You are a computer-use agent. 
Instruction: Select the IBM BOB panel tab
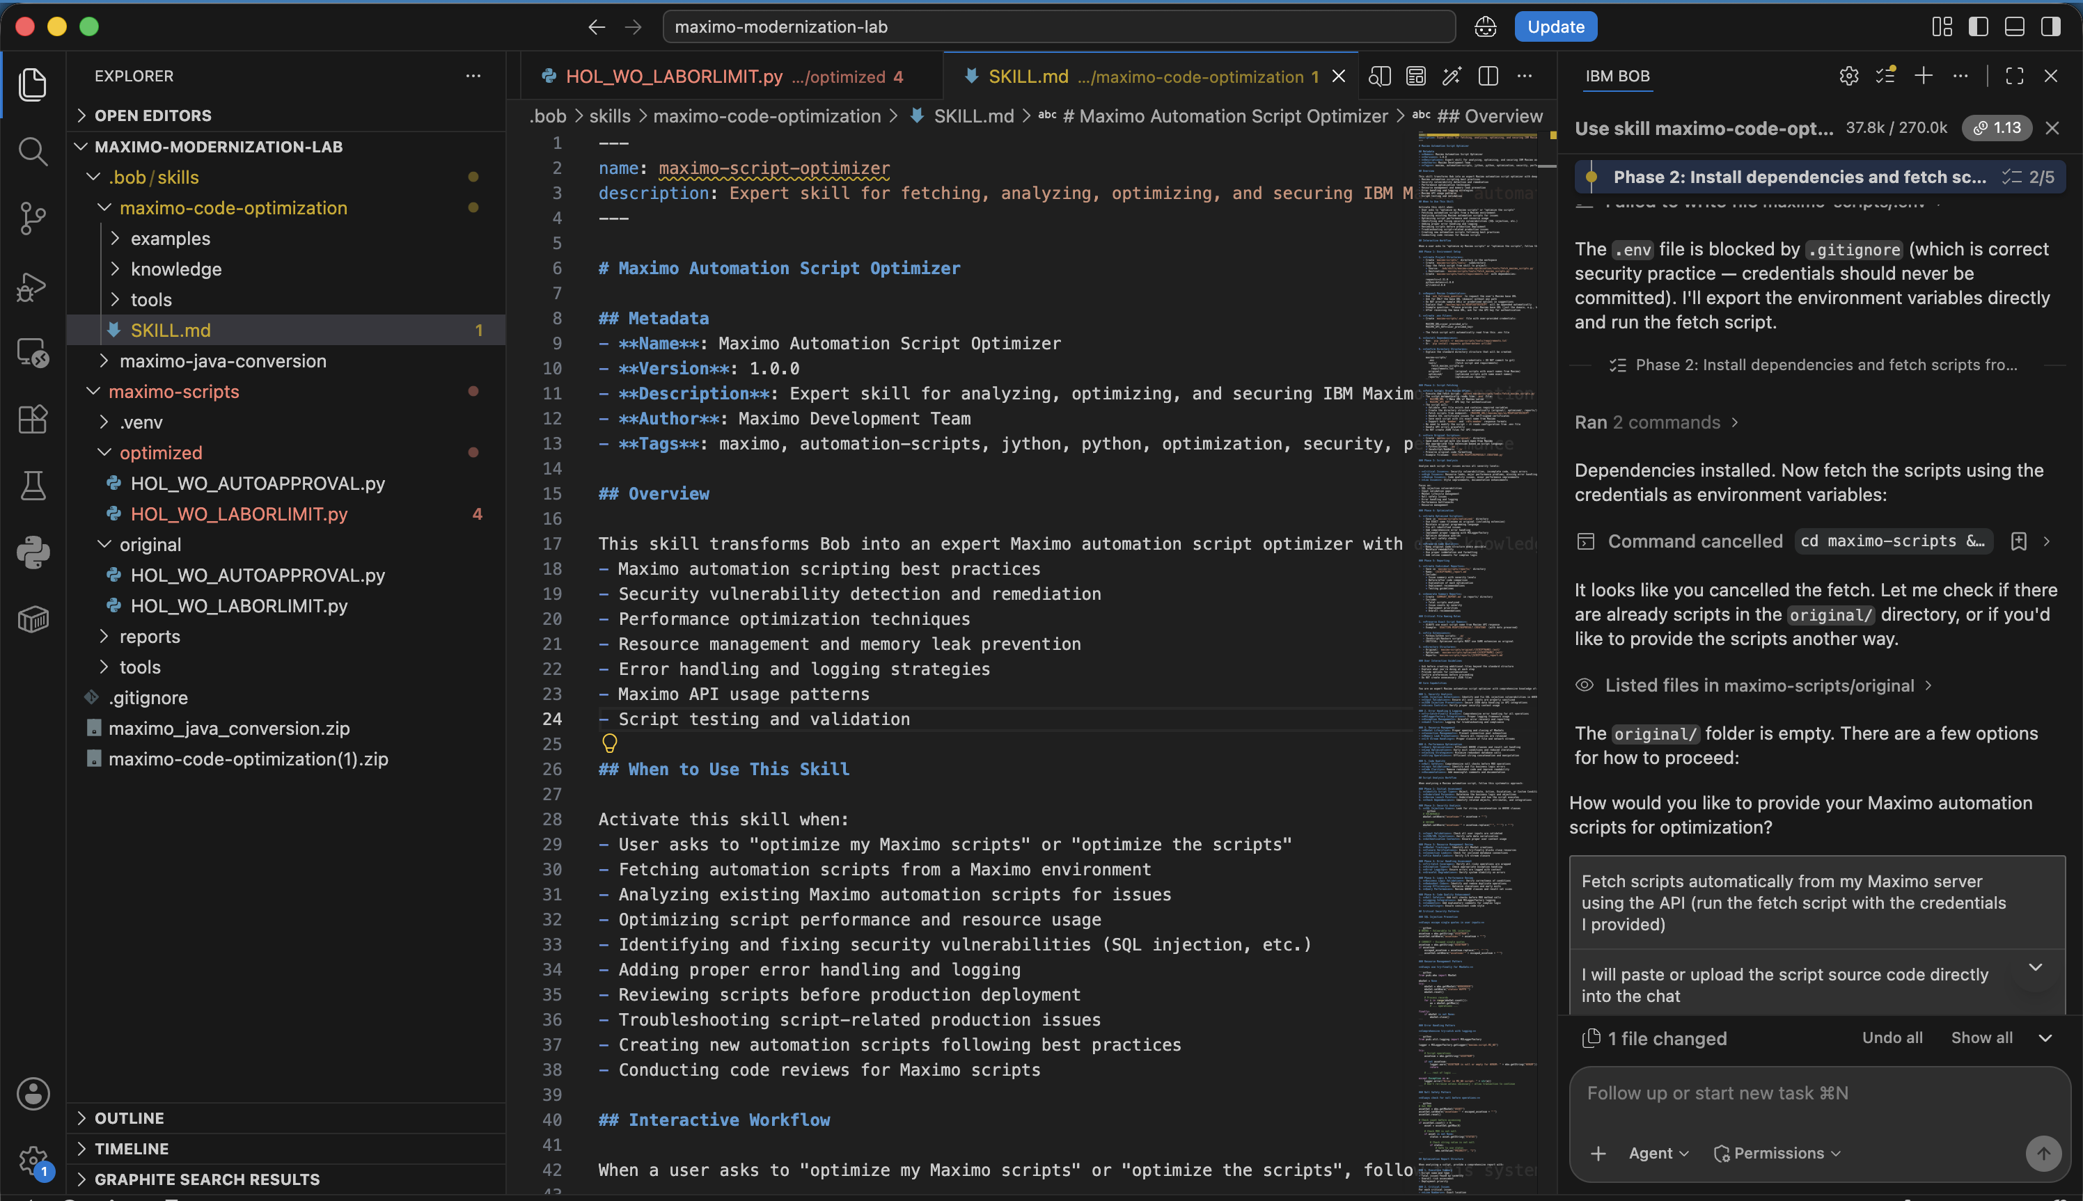click(1617, 76)
